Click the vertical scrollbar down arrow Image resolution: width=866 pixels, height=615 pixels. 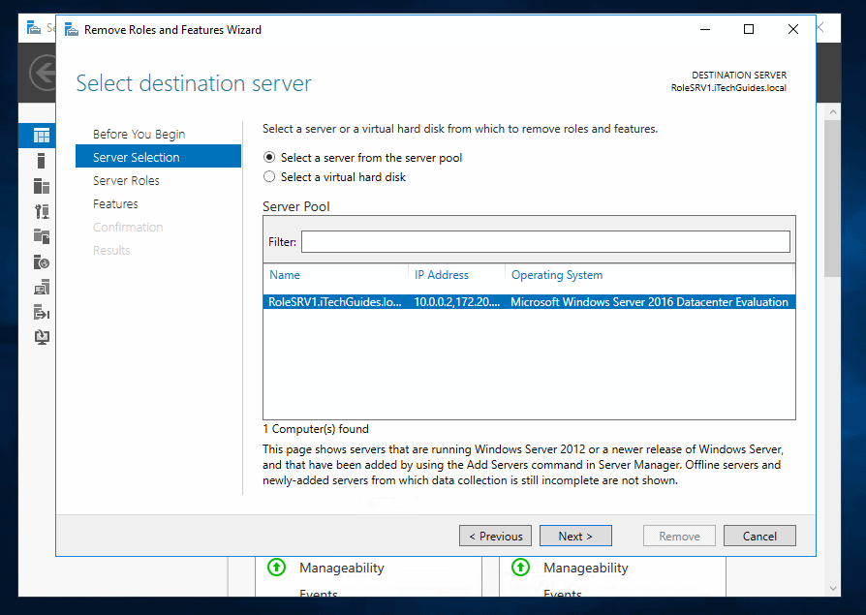(x=831, y=588)
